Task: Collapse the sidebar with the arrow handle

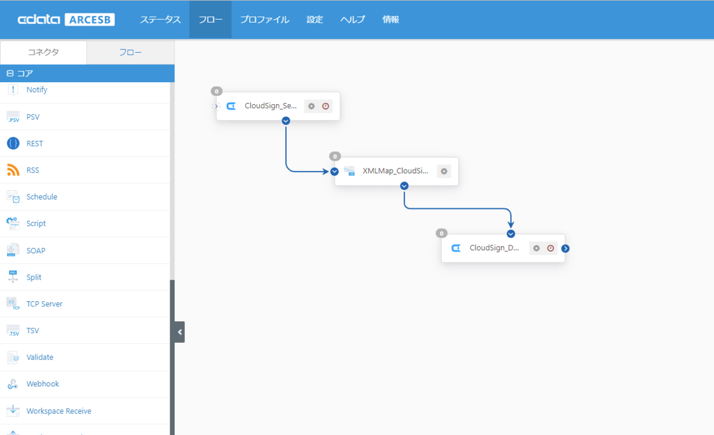Action: coord(180,332)
